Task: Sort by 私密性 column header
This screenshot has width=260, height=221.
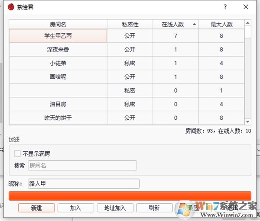Action: point(130,25)
